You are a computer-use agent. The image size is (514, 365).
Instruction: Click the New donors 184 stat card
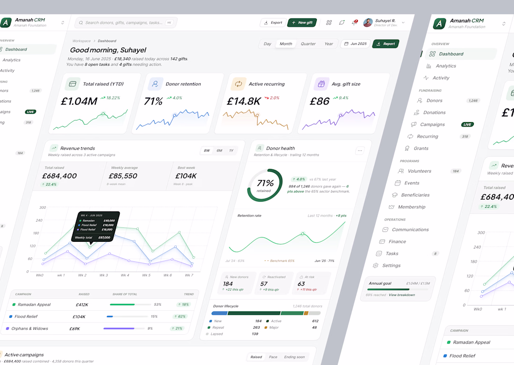coord(236,283)
